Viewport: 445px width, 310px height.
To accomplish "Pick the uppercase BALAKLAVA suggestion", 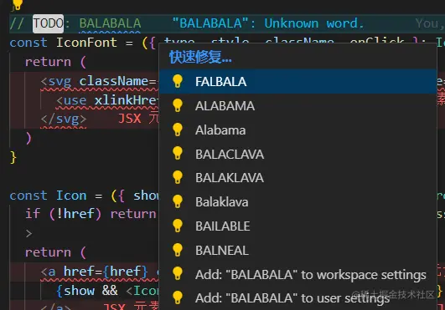I will click(x=298, y=178).
